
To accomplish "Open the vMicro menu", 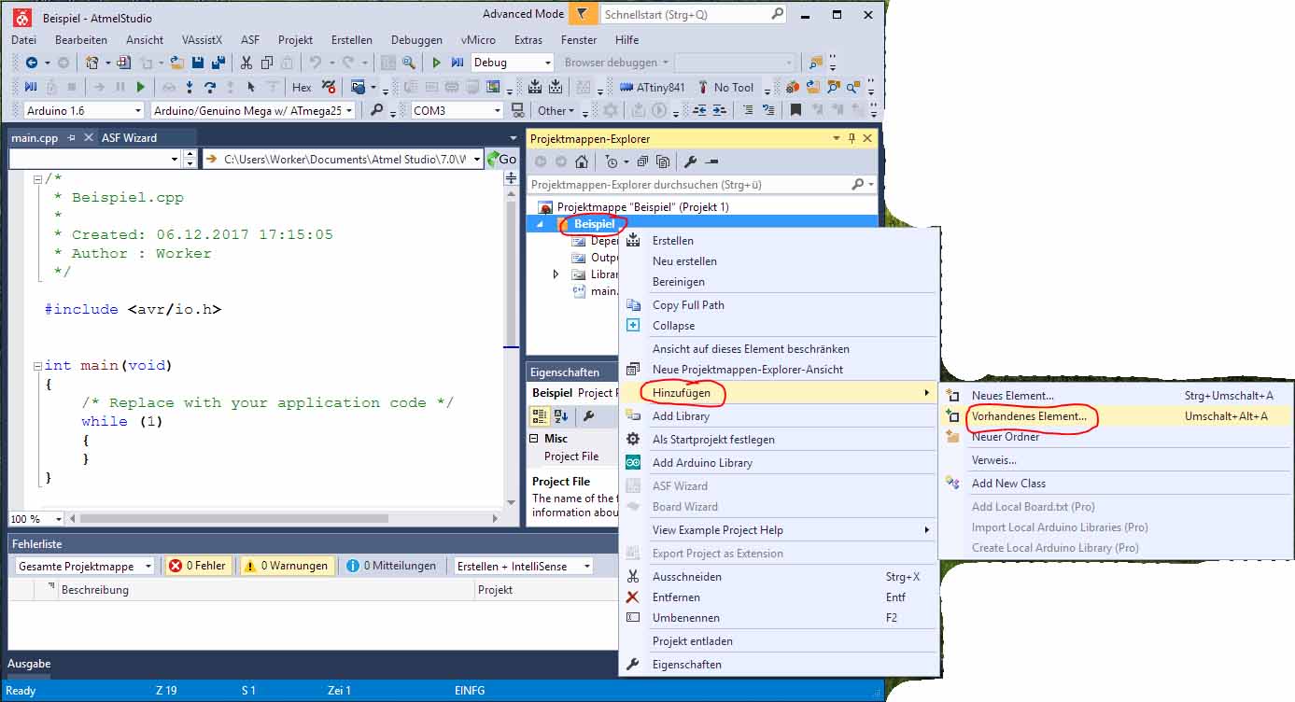I will pos(479,40).
